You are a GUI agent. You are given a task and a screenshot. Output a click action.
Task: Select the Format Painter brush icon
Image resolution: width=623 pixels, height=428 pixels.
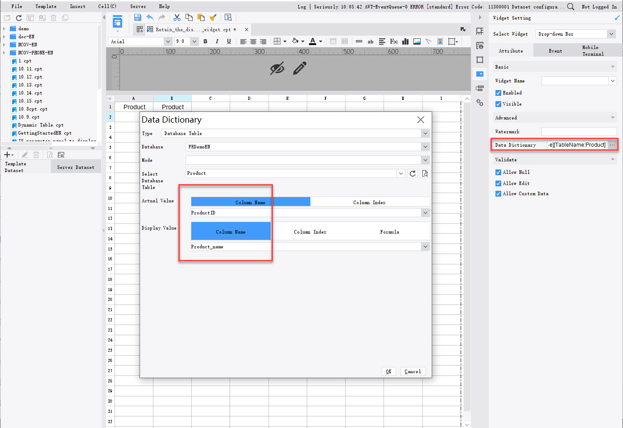213,17
